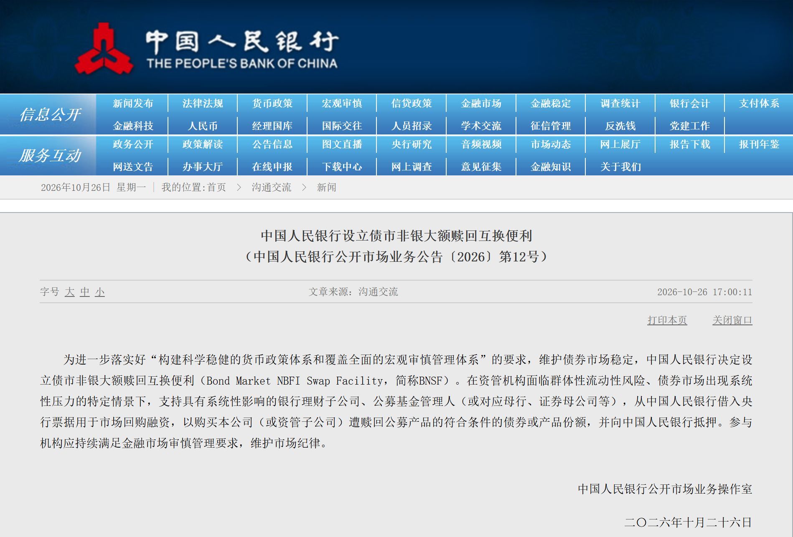Select 支付体系 in top navigation
This screenshot has height=537, width=793.
pyautogui.click(x=759, y=104)
